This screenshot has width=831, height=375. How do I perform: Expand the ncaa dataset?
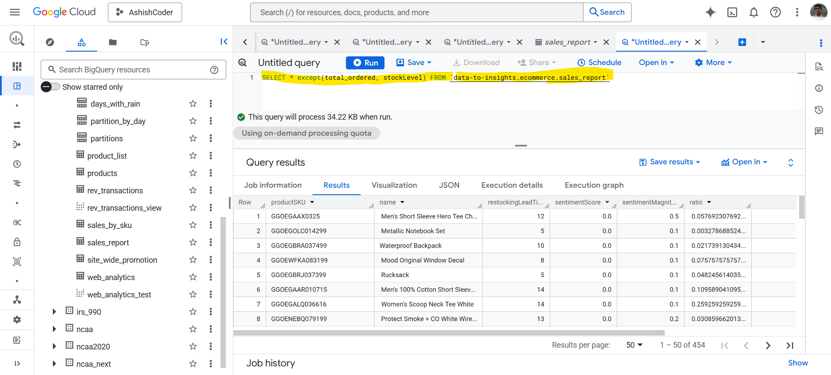click(x=54, y=329)
